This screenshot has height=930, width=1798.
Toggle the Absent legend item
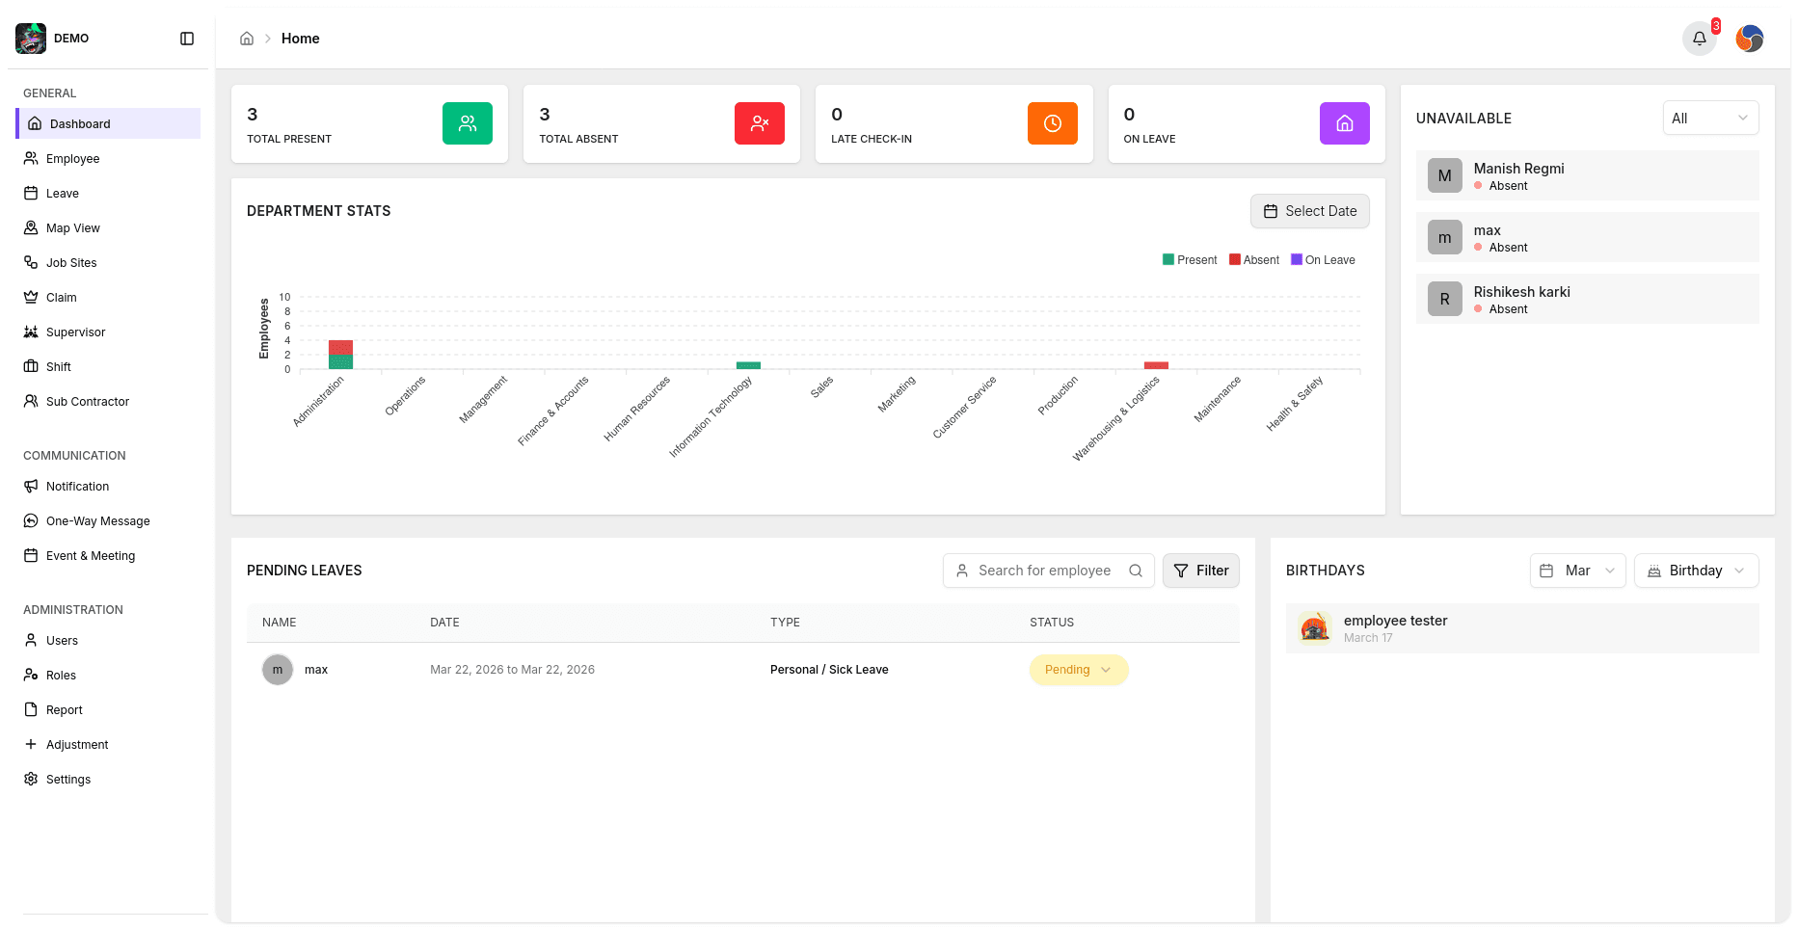tap(1253, 259)
